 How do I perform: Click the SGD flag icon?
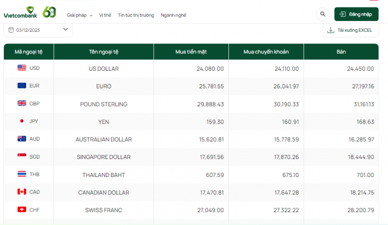(22, 157)
